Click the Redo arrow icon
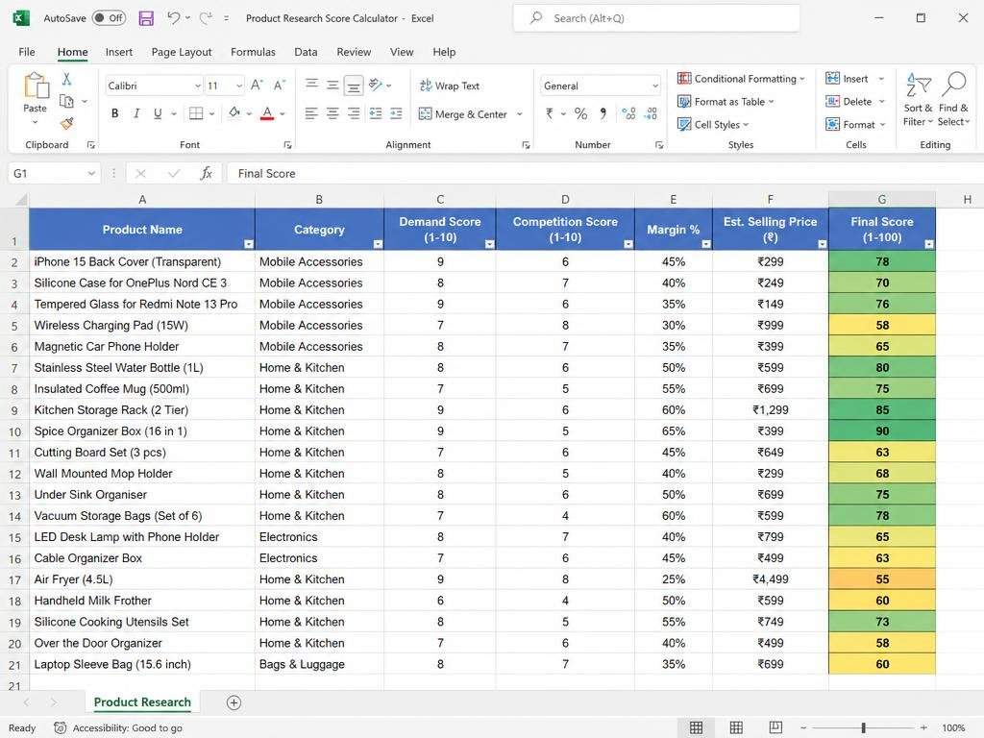Image resolution: width=984 pixels, height=738 pixels. tap(206, 18)
